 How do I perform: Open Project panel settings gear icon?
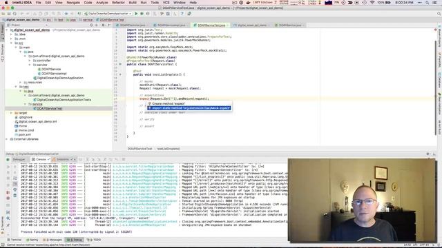coord(103,25)
